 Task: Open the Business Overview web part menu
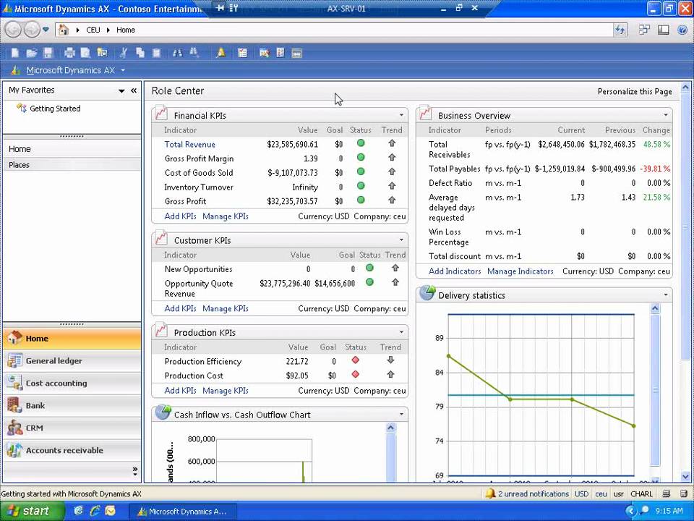click(666, 115)
